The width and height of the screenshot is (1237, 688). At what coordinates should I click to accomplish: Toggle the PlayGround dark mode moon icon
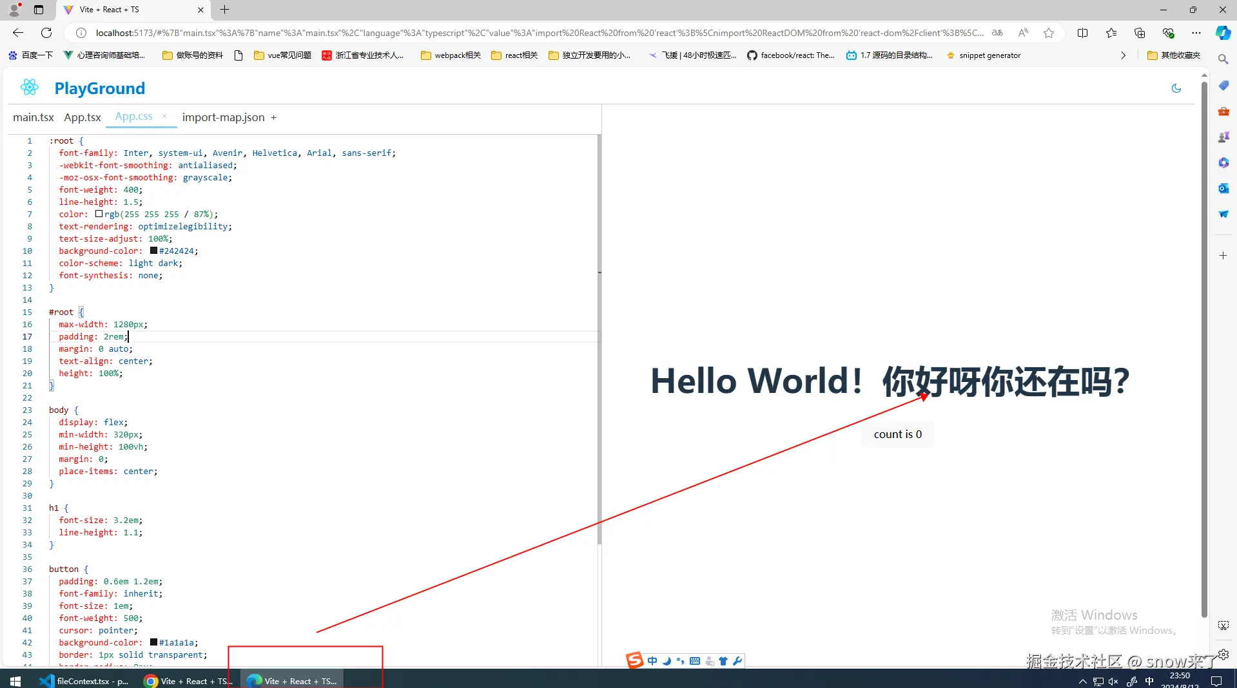pos(1176,88)
